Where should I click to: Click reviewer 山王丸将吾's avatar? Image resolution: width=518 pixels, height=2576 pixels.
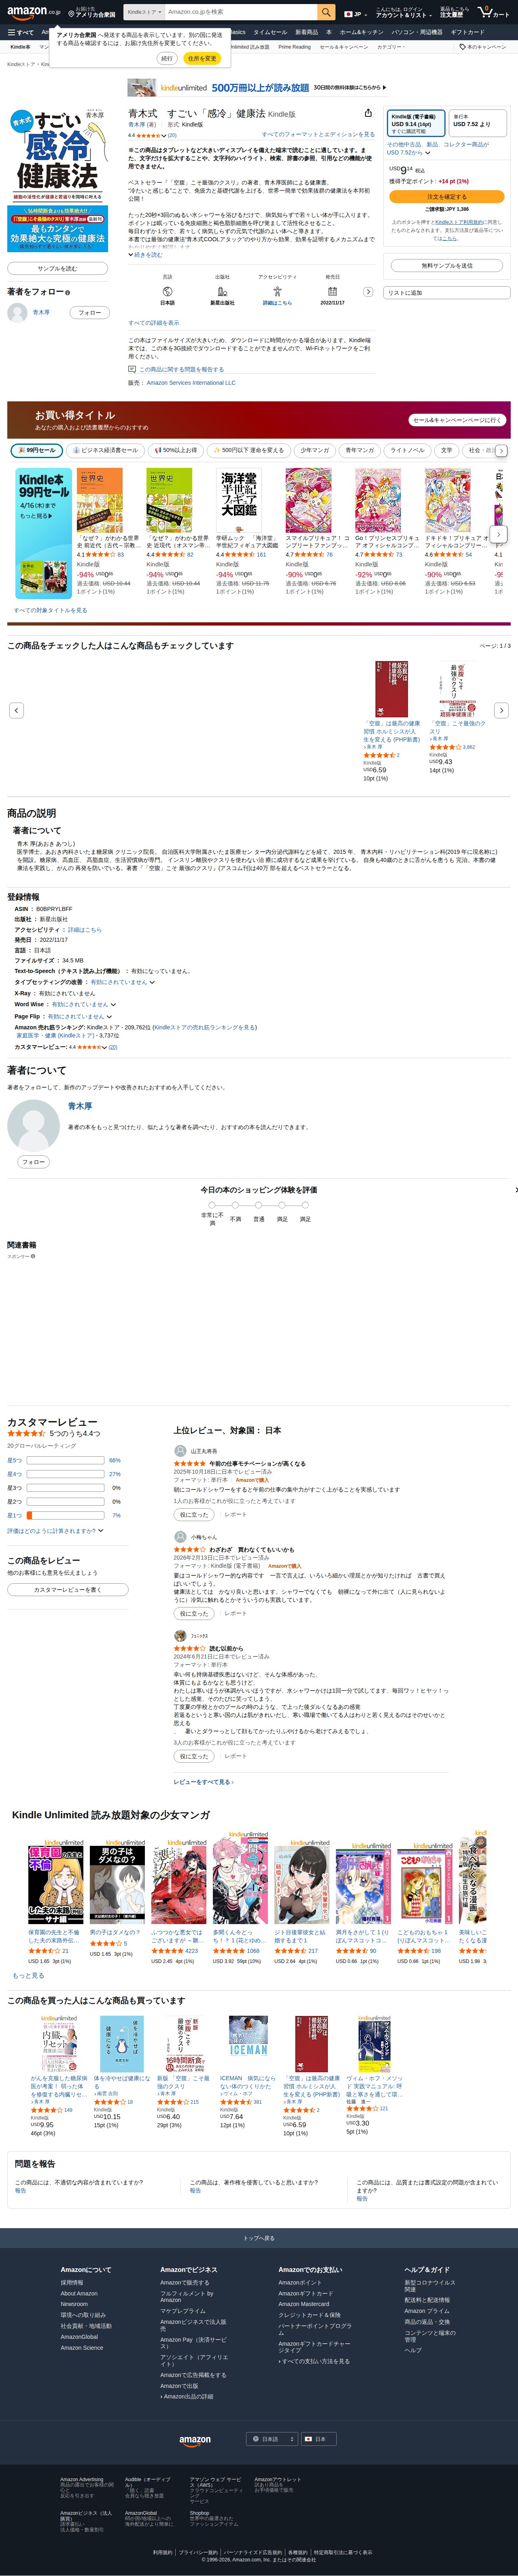pyautogui.click(x=180, y=1450)
